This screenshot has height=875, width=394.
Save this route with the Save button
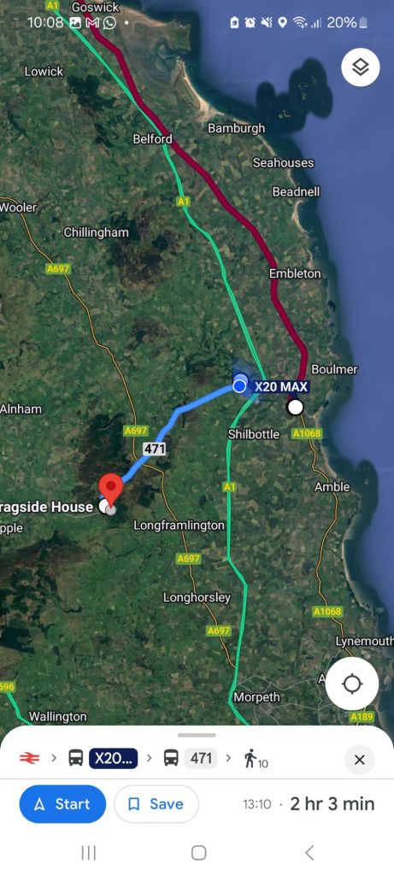156,803
